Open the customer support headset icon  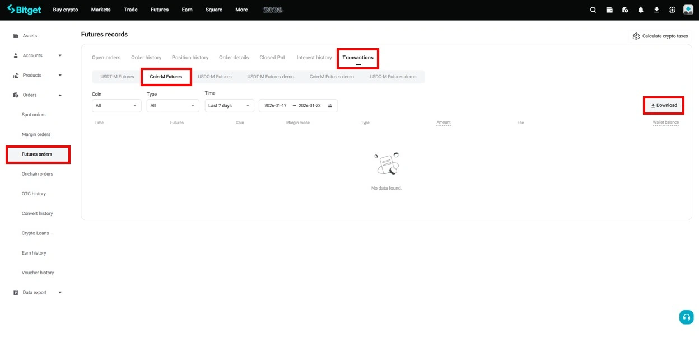coord(686,317)
